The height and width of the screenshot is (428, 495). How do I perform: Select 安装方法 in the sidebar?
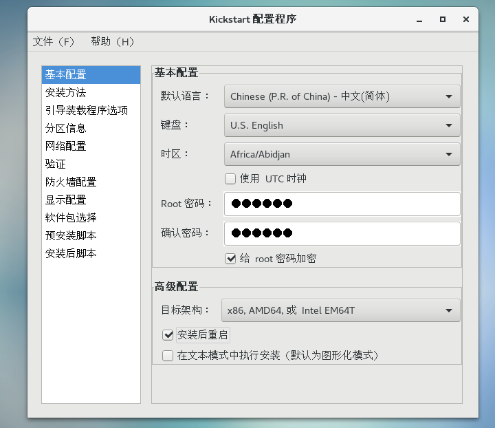click(x=91, y=92)
